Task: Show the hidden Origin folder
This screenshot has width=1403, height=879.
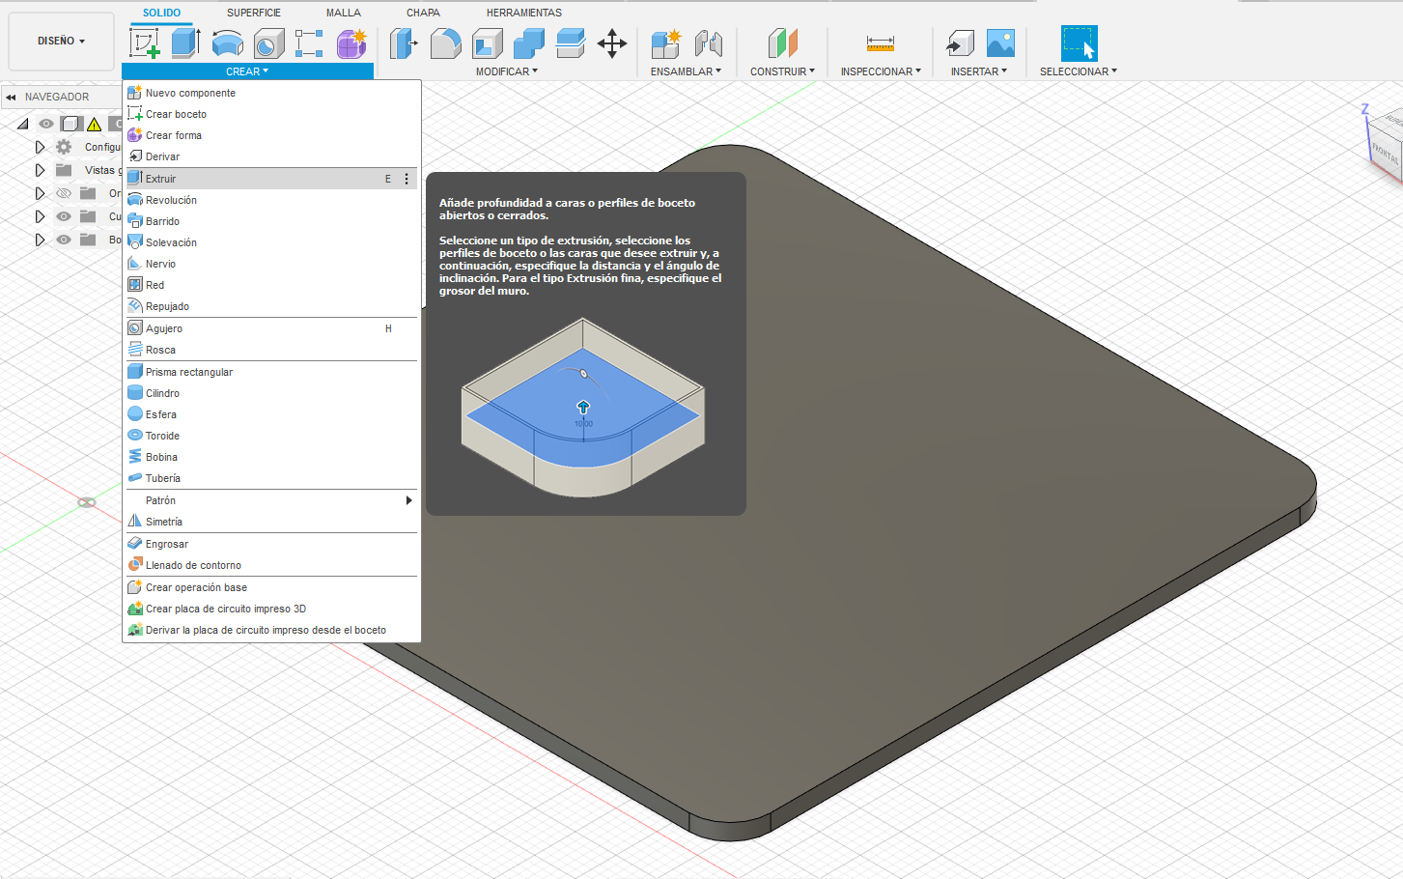Action: tap(64, 193)
